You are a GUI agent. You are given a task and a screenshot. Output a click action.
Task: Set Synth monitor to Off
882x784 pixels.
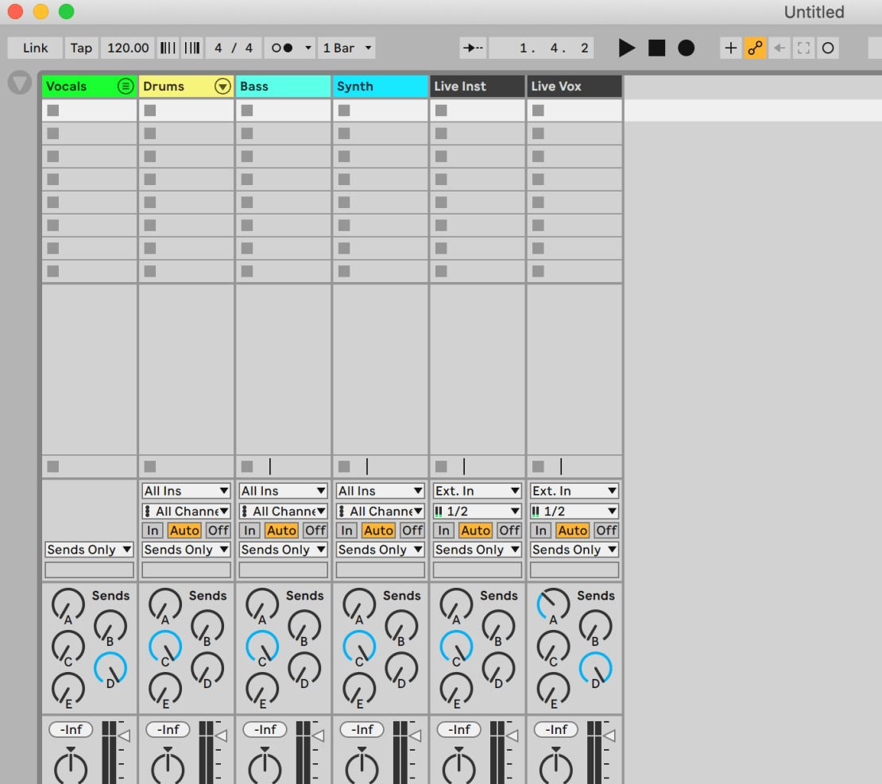pos(412,531)
